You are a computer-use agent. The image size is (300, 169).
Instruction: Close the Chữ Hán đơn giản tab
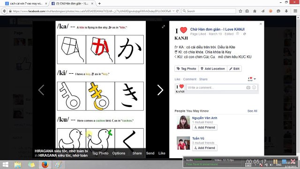[x=92, y=3]
